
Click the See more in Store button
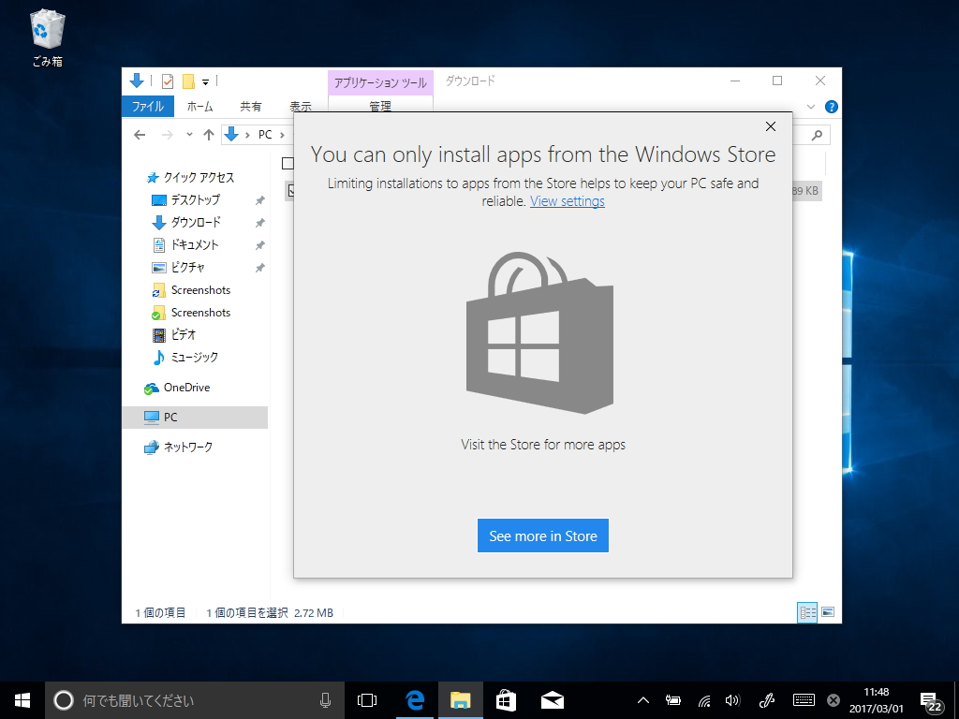point(543,536)
